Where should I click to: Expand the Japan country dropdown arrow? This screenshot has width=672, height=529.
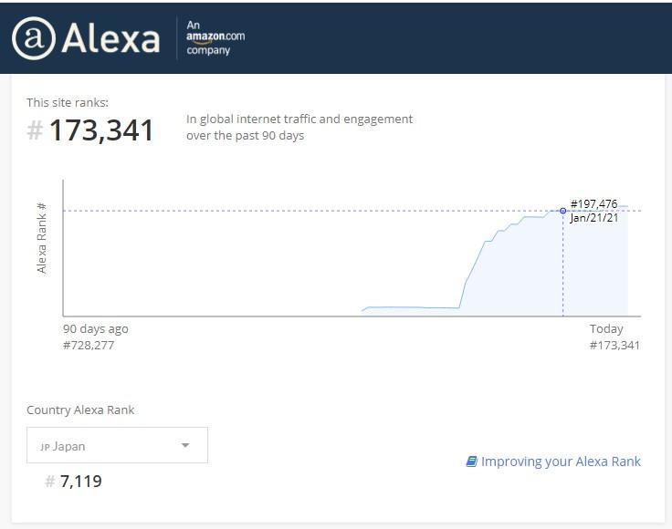click(x=185, y=446)
